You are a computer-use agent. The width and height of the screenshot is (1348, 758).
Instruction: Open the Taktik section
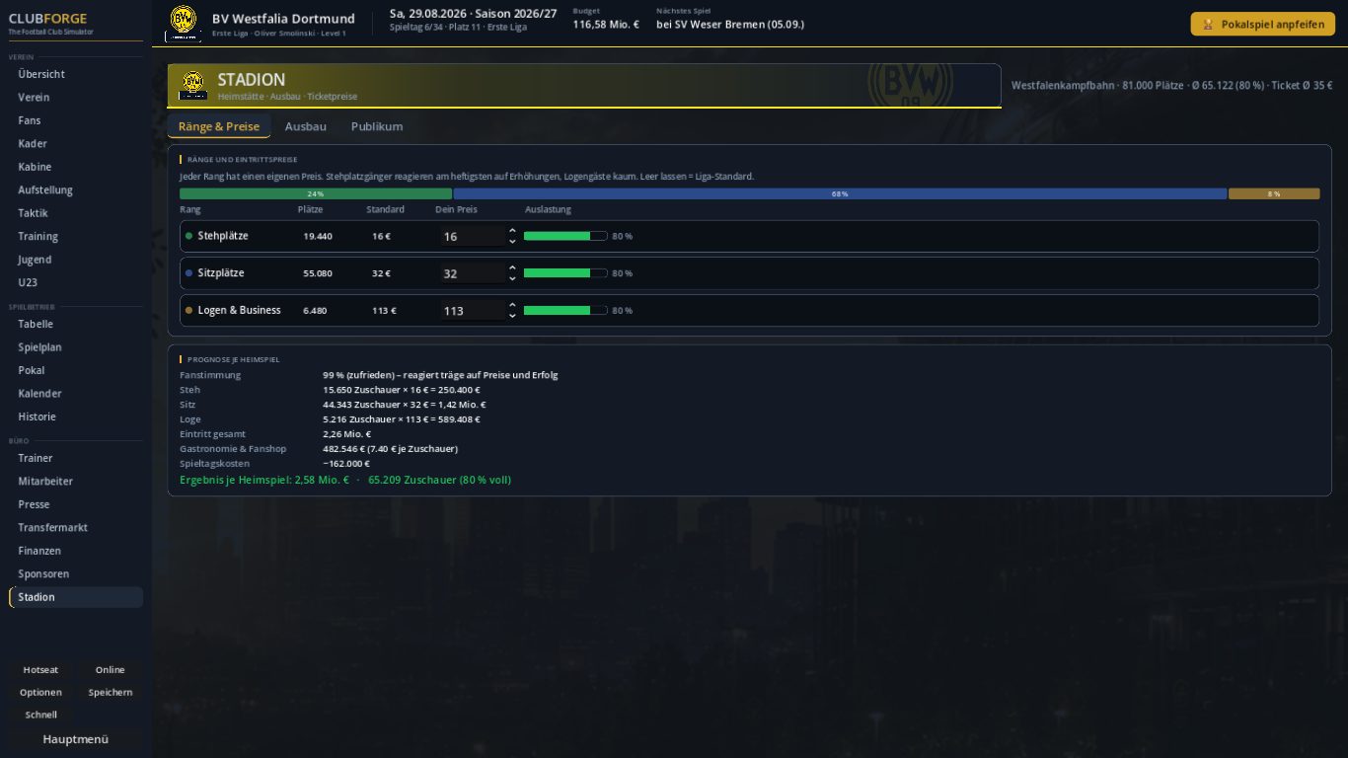76,213
